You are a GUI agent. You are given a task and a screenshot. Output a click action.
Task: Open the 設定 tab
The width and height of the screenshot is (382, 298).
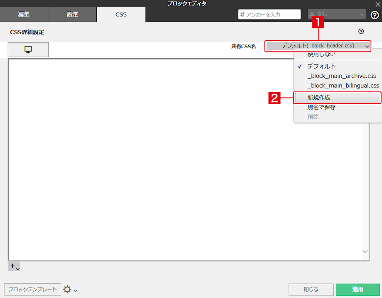72,14
